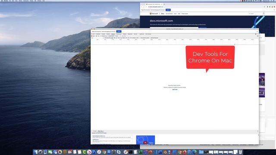The image size is (276, 155).
Task: Switch to the Memory tab in DevTools
Action: [125, 34]
